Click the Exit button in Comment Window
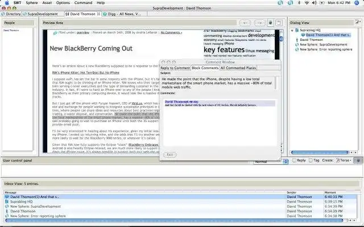The width and height of the screenshot is (364, 227). click(x=169, y=154)
